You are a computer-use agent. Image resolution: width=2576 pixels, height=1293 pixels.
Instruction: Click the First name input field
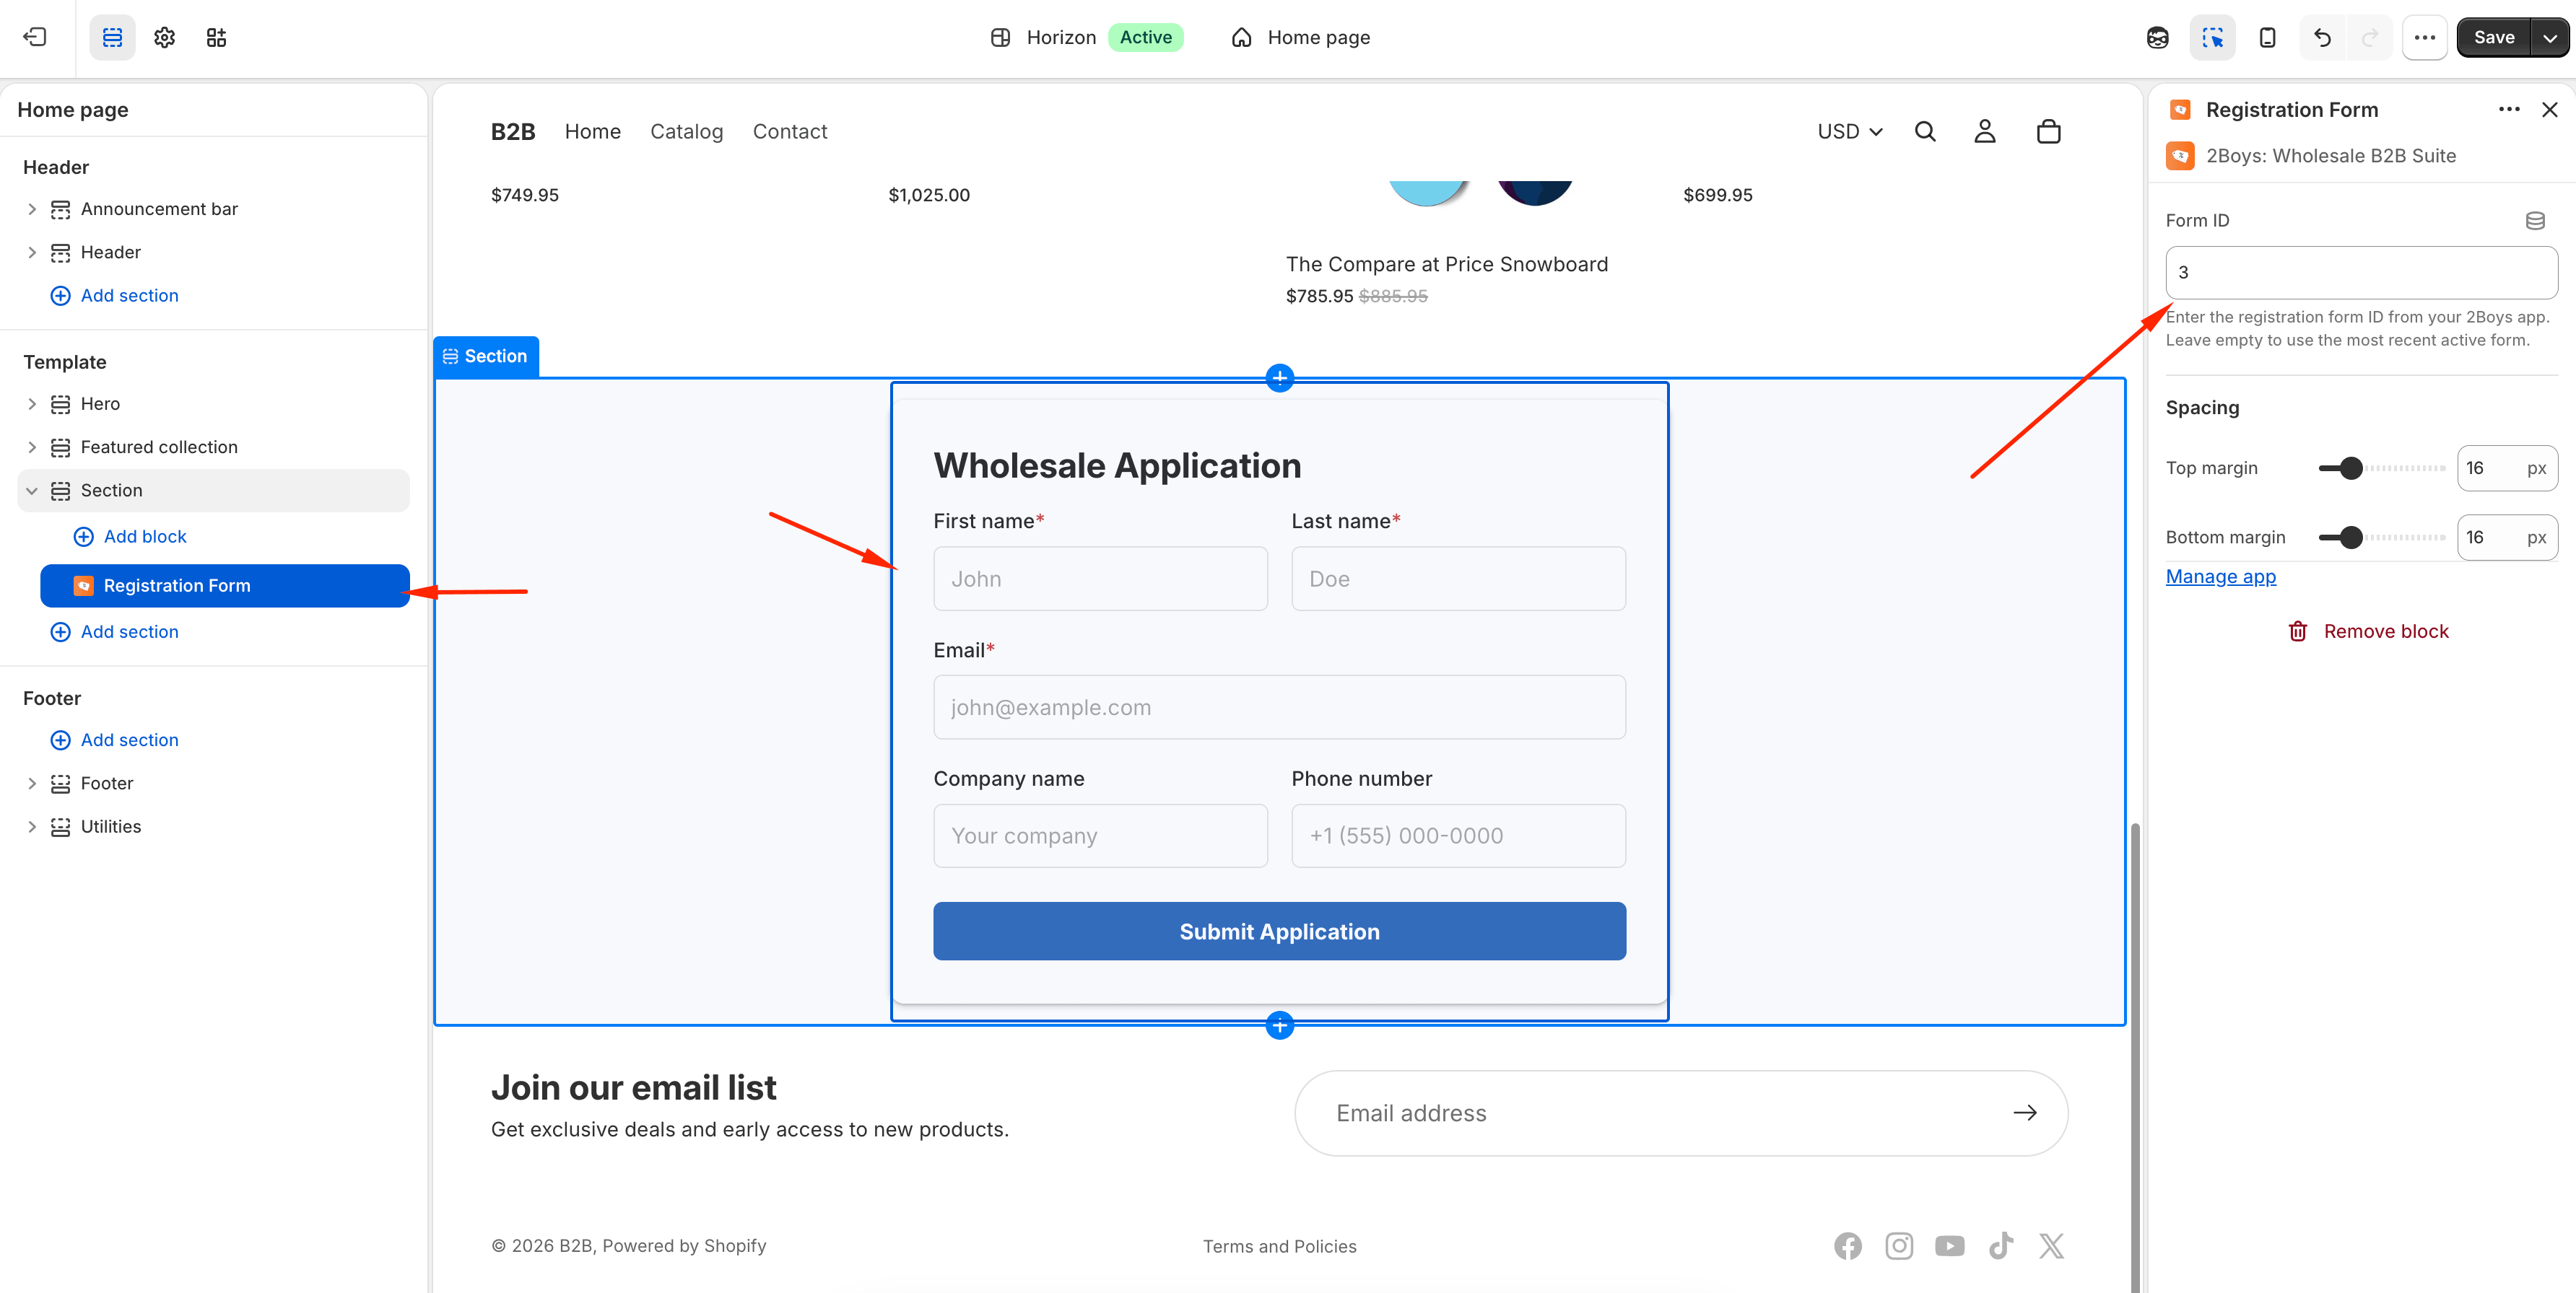[x=1100, y=579]
